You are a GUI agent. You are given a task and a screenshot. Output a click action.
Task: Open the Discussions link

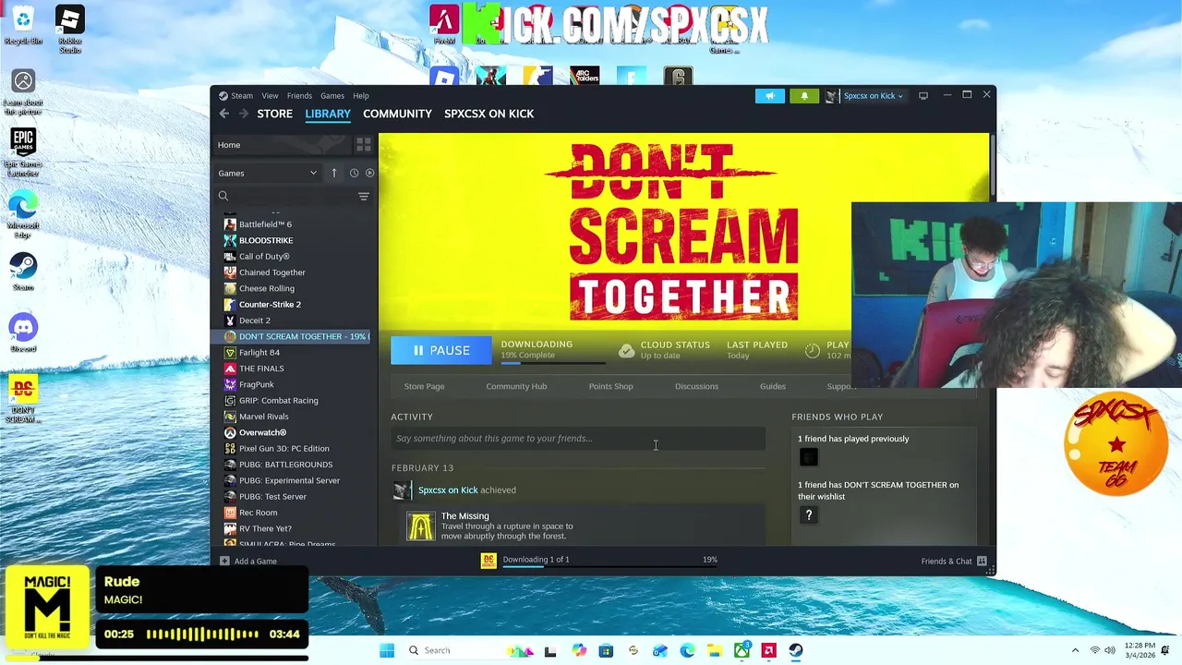click(x=696, y=386)
